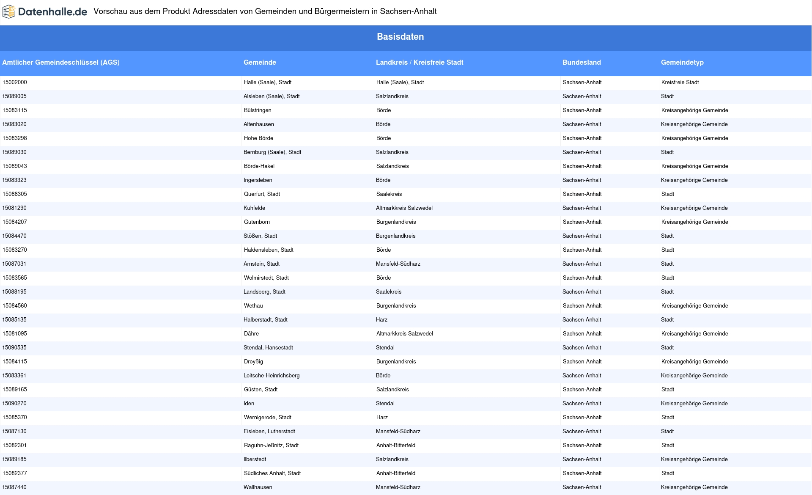
Task: Click Harz in Halberstadt row
Action: tap(381, 320)
